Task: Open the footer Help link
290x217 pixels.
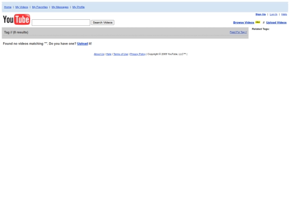Action: (108, 54)
